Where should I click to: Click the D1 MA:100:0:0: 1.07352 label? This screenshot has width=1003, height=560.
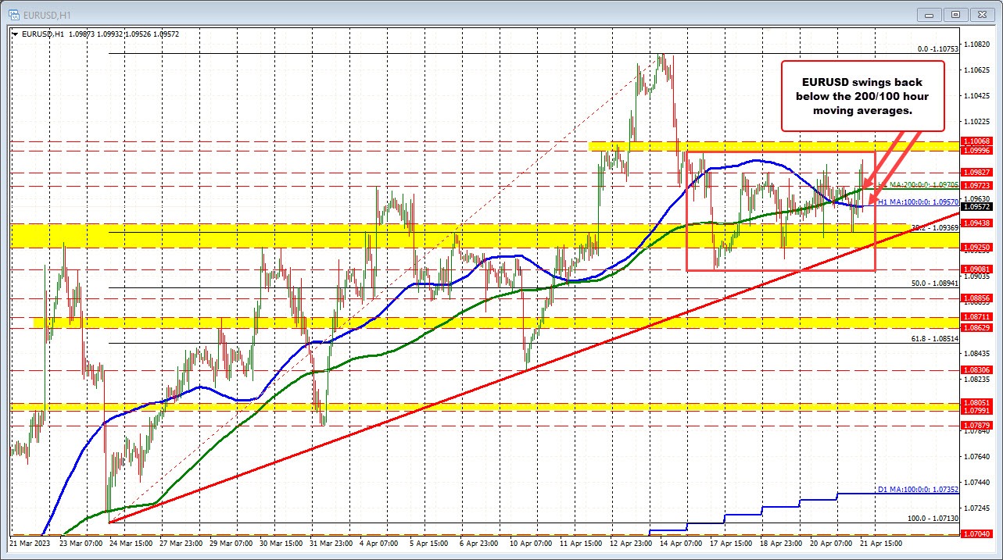[919, 489]
